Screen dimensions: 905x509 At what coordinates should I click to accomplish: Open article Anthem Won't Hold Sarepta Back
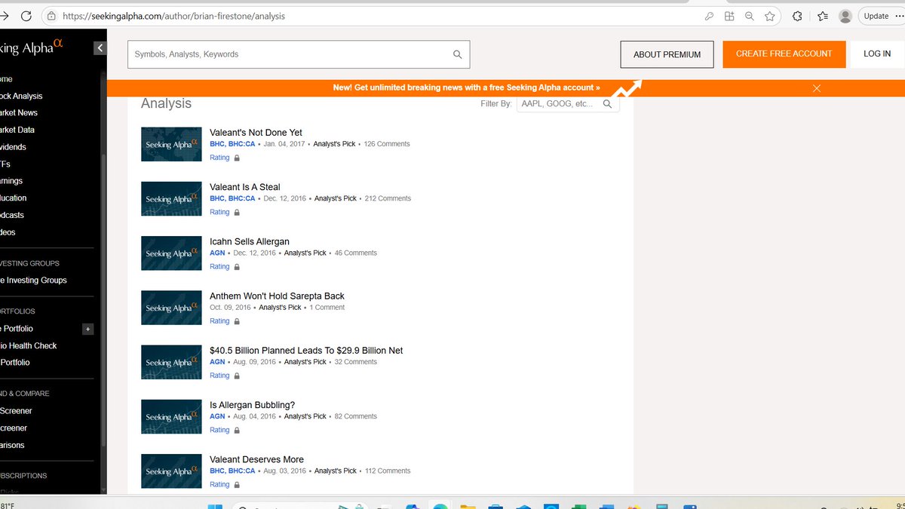[x=277, y=296]
